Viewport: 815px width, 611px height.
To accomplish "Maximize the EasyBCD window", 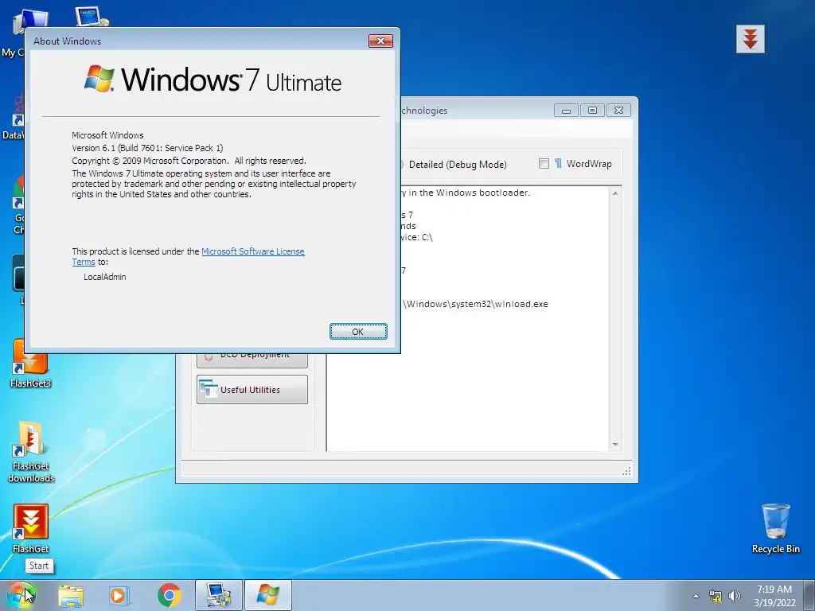I will pos(592,110).
